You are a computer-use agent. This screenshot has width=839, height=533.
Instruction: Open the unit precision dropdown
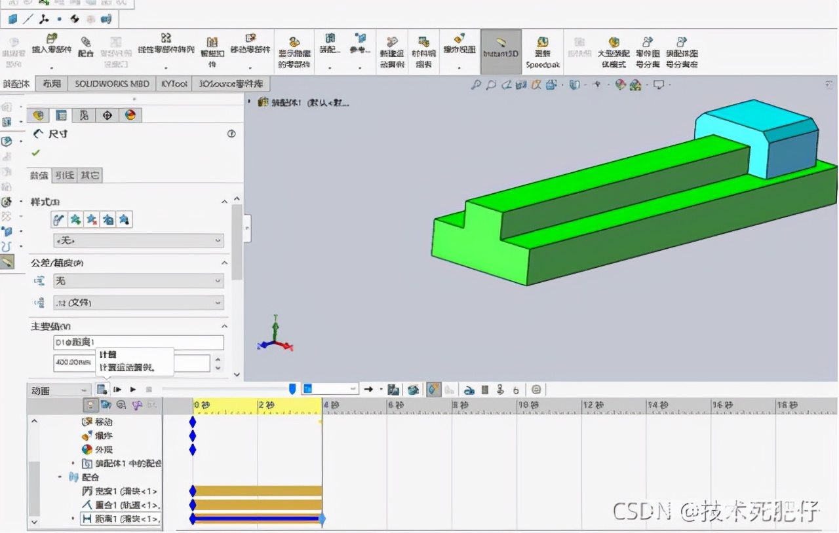(x=138, y=303)
